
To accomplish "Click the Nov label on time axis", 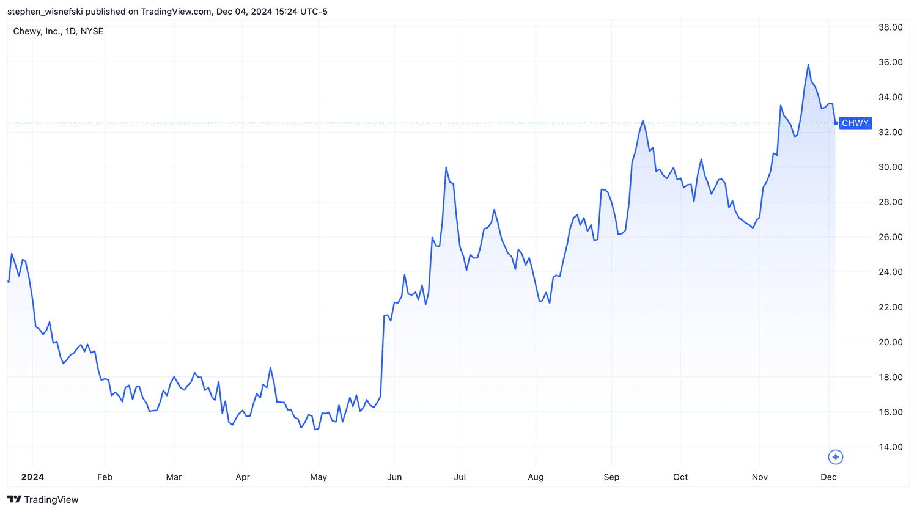I will 760,477.
